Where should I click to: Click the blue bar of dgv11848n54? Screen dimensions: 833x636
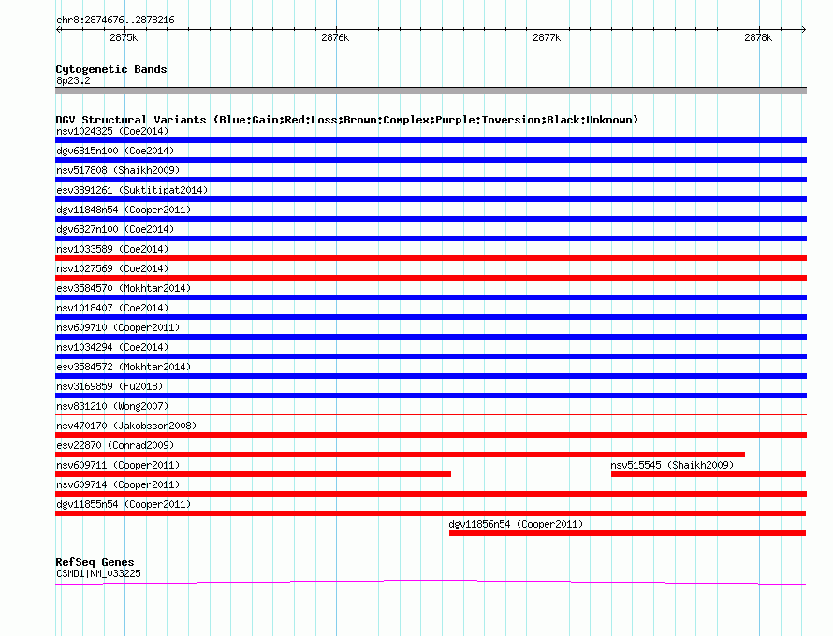431,219
